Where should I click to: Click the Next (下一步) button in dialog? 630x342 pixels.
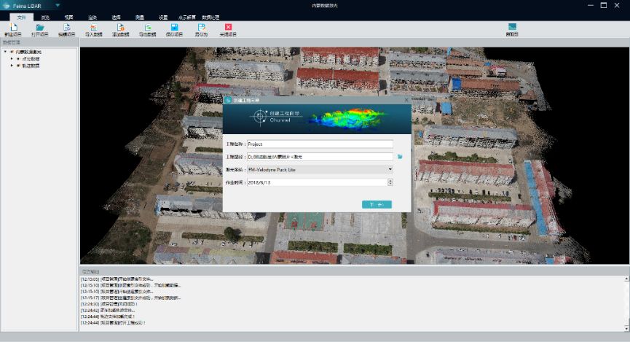coord(377,205)
